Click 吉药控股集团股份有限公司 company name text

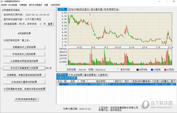tap(124, 108)
